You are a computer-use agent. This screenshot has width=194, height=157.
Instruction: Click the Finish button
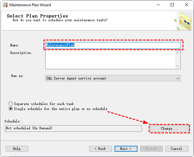151,149
